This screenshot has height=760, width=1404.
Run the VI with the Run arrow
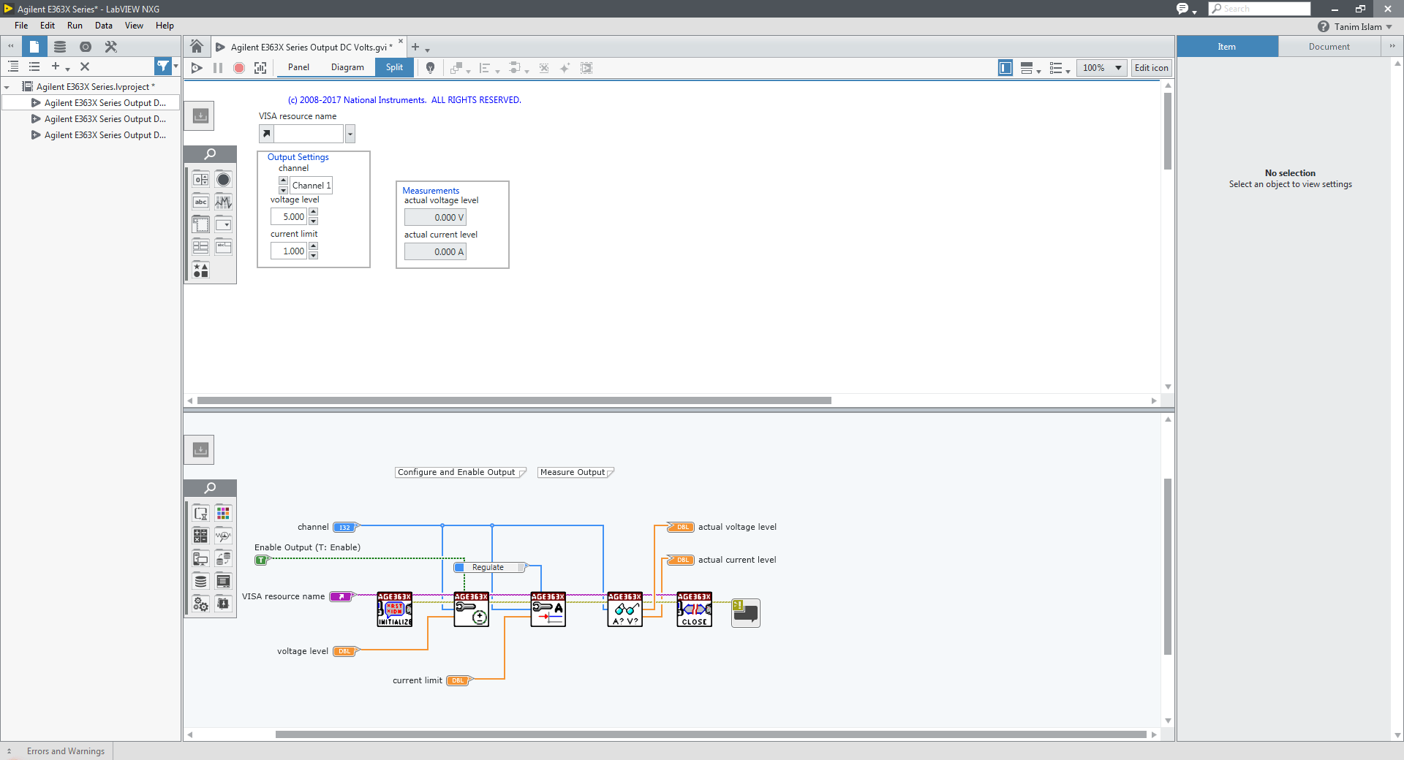197,68
